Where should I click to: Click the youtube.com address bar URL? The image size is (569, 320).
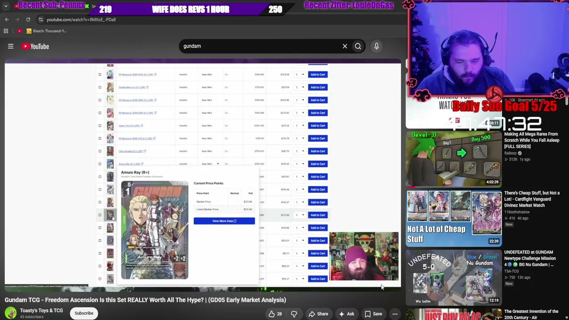point(81,20)
